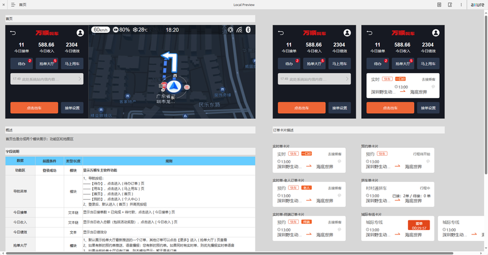
Task: Open the three-dot more options menu
Action: point(462,4)
